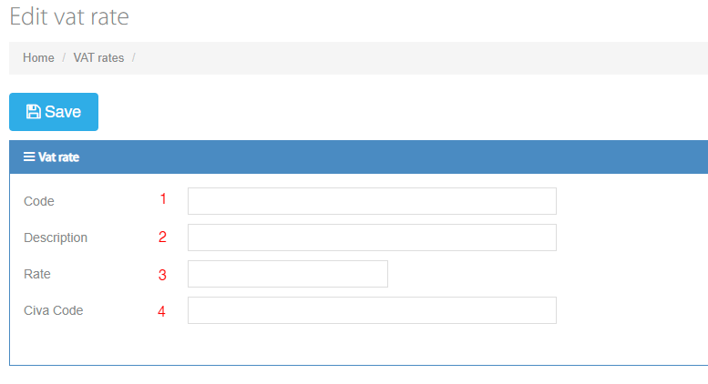Image resolution: width=708 pixels, height=384 pixels.
Task: Click the floppy disk icon on Save
Action: (x=34, y=112)
